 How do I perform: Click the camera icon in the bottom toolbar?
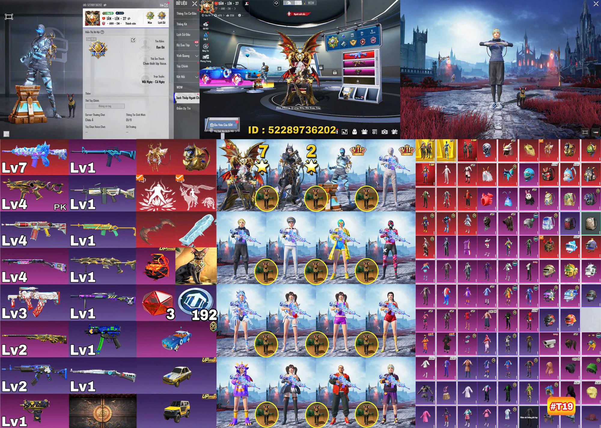point(385,132)
